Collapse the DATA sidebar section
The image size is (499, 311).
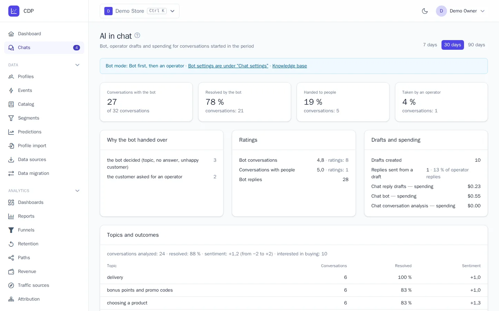pyautogui.click(x=77, y=65)
